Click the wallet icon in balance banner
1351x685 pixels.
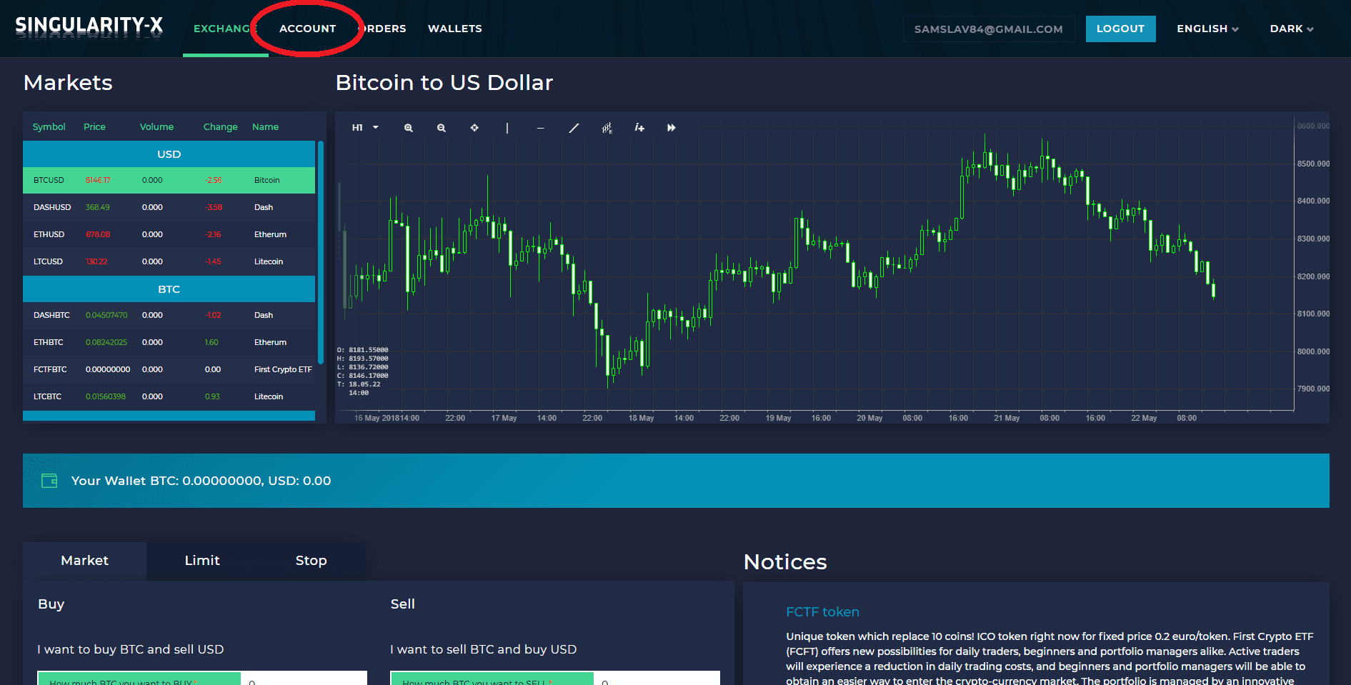[49, 481]
